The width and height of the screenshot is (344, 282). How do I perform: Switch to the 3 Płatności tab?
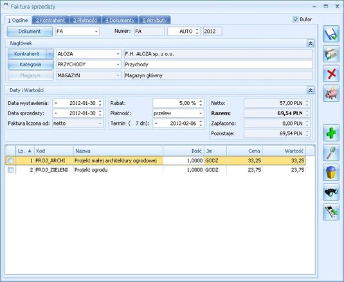tap(85, 20)
